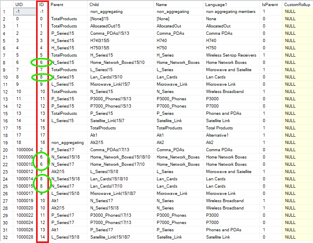
Task: Click the Child cell H740|15|5
Action: pyautogui.click(x=120, y=41)
